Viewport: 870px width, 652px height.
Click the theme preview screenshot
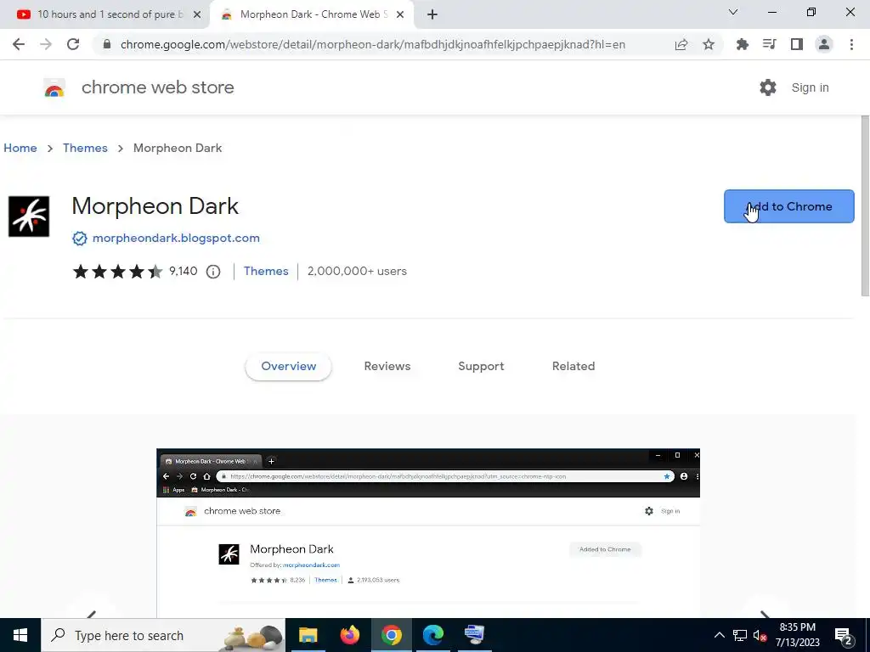coord(428,533)
